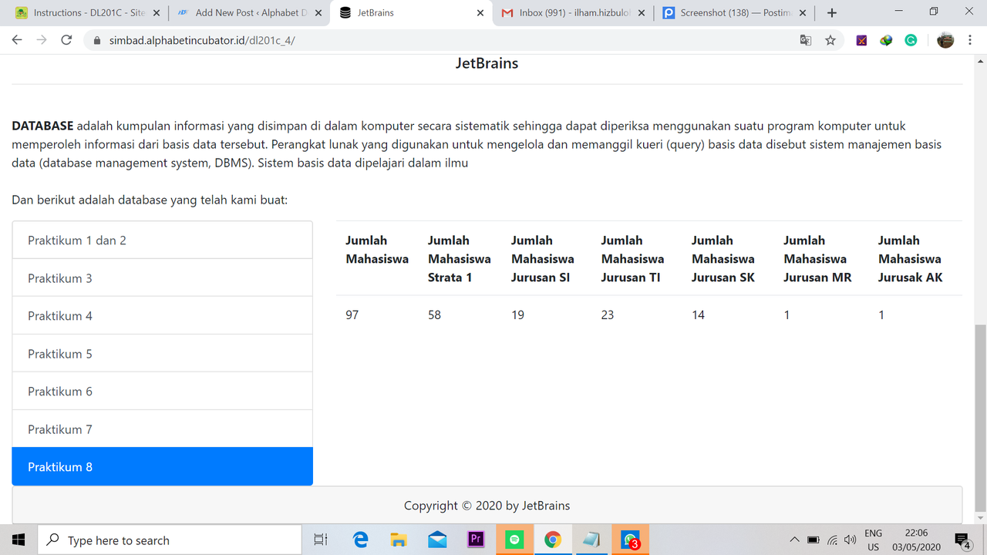Open Spotify from the taskbar
Image resolution: width=987 pixels, height=555 pixels.
(514, 540)
